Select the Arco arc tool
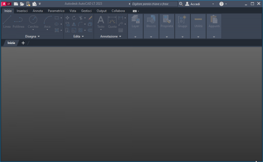Viewport: 263px width, 162px height. 47,22
